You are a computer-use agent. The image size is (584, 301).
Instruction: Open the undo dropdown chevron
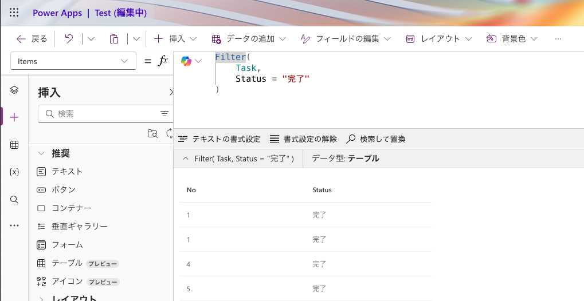(91, 39)
